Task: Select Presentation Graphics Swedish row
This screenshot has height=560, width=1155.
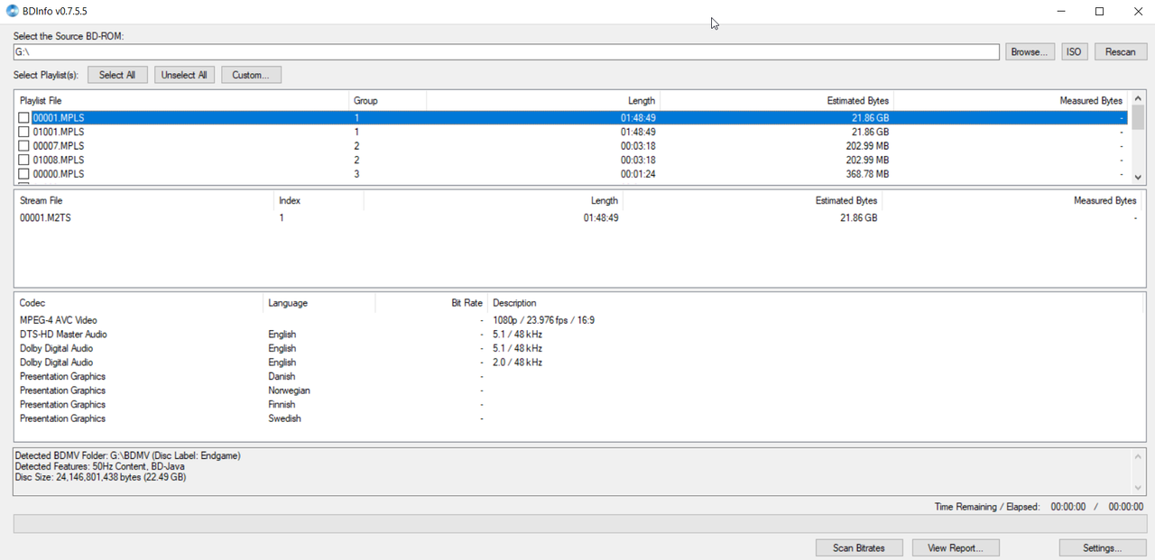Action: pyautogui.click(x=577, y=418)
